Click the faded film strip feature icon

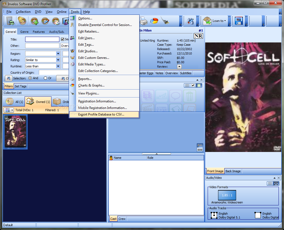coord(148,96)
